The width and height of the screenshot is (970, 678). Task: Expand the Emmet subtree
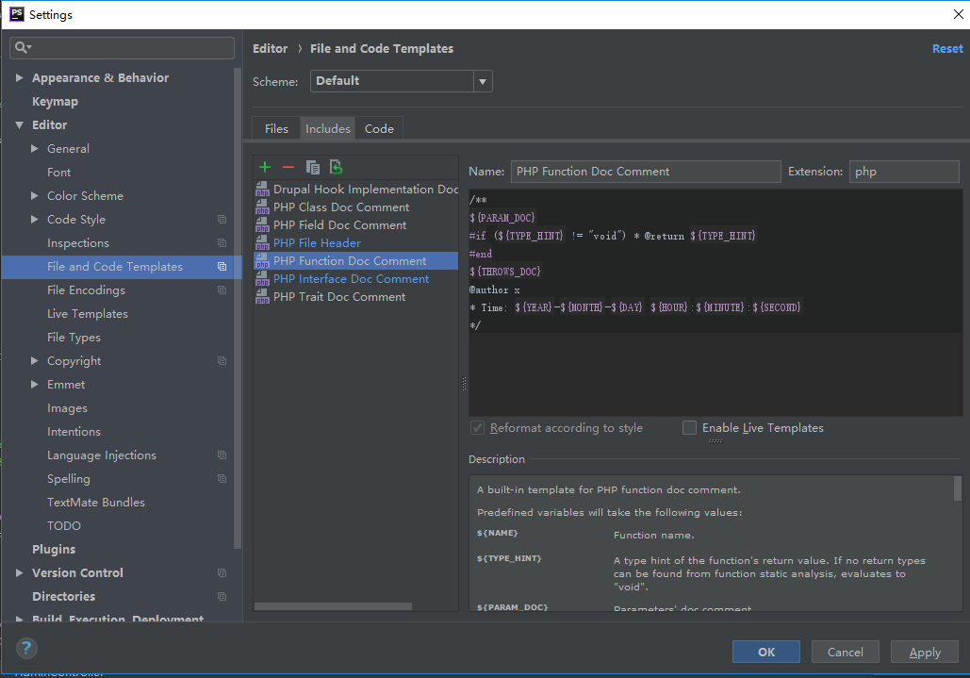[35, 384]
